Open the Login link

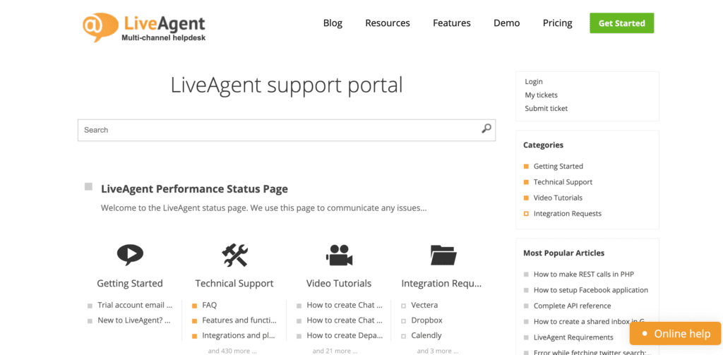click(534, 82)
